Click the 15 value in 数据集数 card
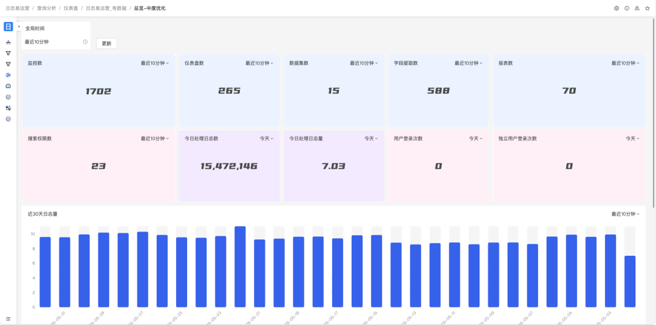The width and height of the screenshot is (656, 325). pyautogui.click(x=334, y=91)
